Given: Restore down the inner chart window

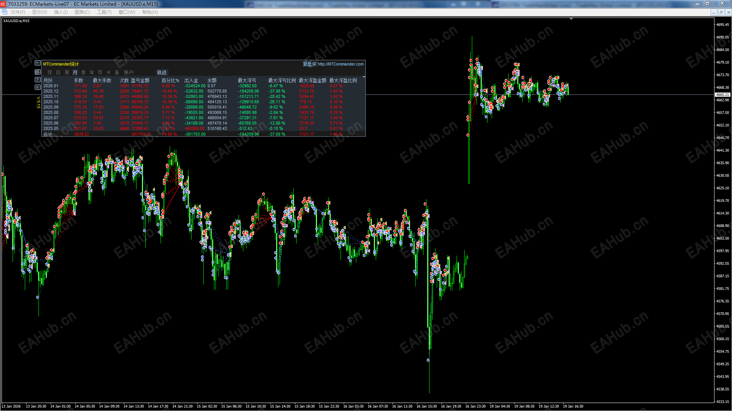Looking at the screenshot, I should pyautogui.click(x=721, y=12).
